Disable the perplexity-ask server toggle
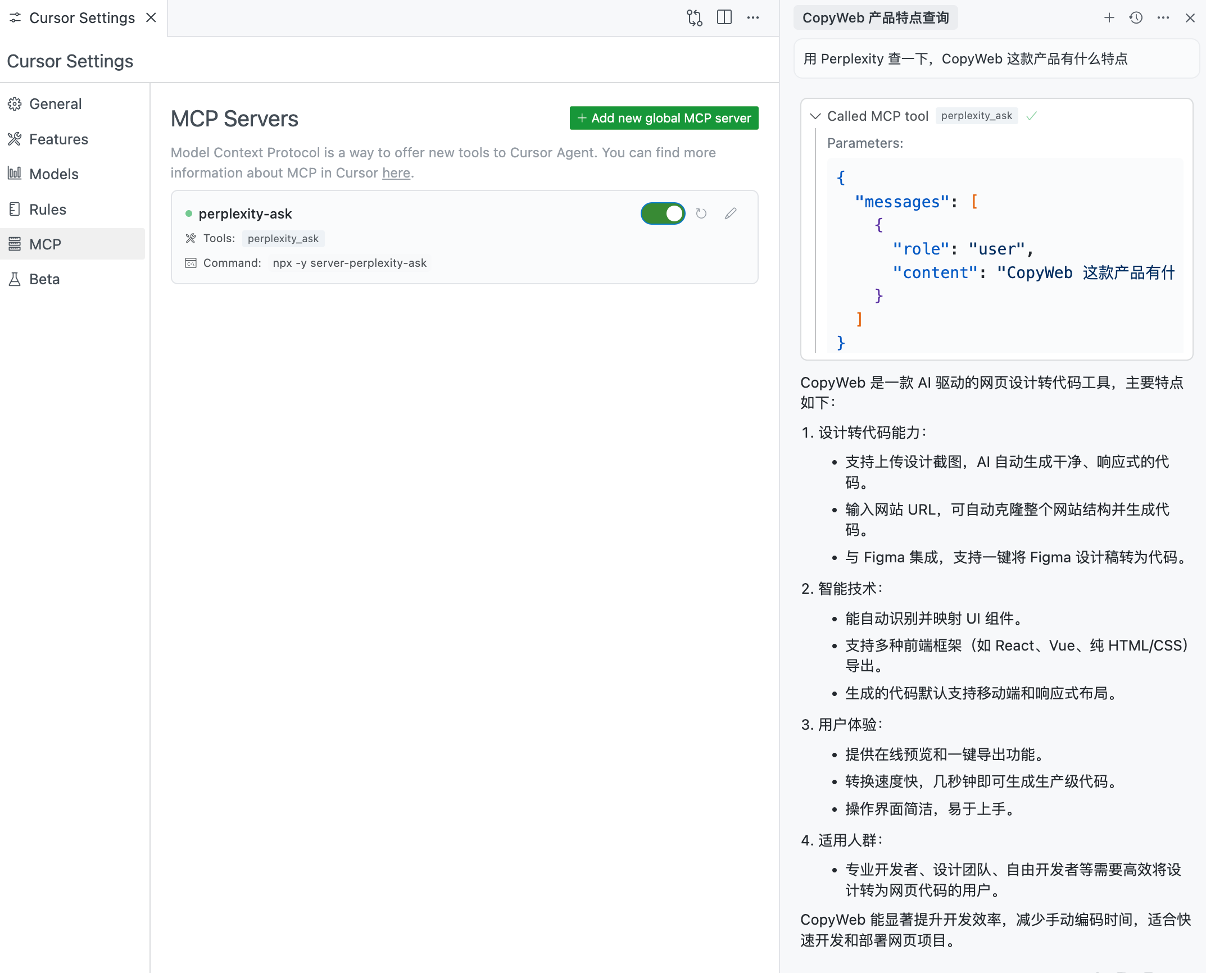 tap(663, 213)
